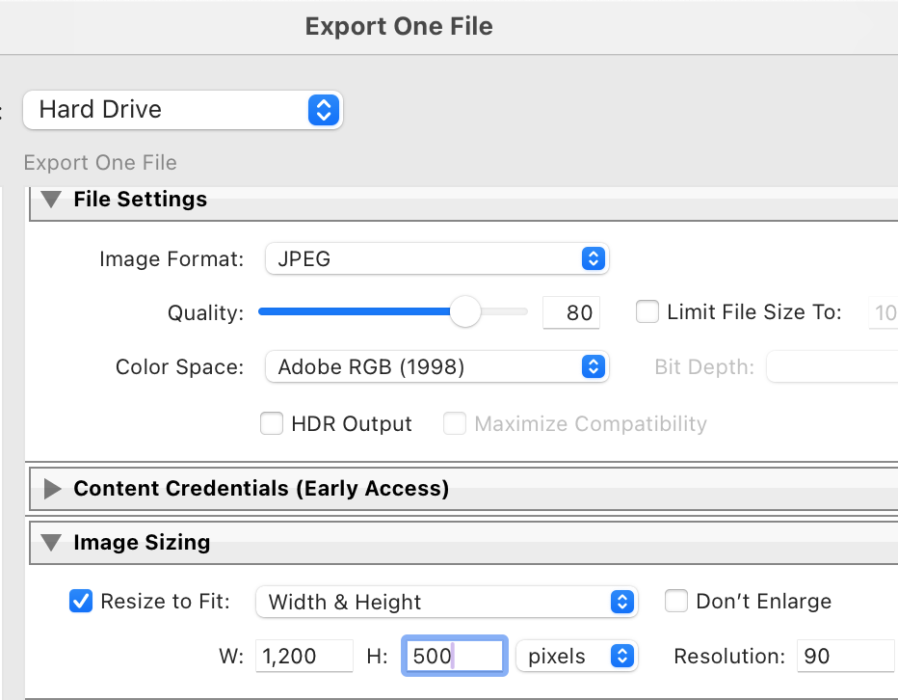Collapse the File Settings section

52,200
